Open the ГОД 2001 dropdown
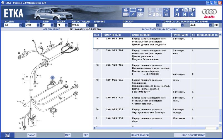Screen dimensions: 223x139 tap(38, 25)
